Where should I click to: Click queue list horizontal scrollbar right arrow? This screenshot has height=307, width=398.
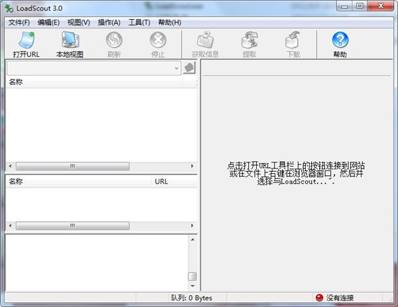point(192,225)
